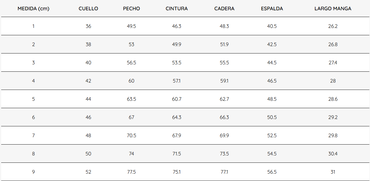Select the ESPALDA value 40.5
The width and height of the screenshot is (370, 181).
click(x=272, y=26)
